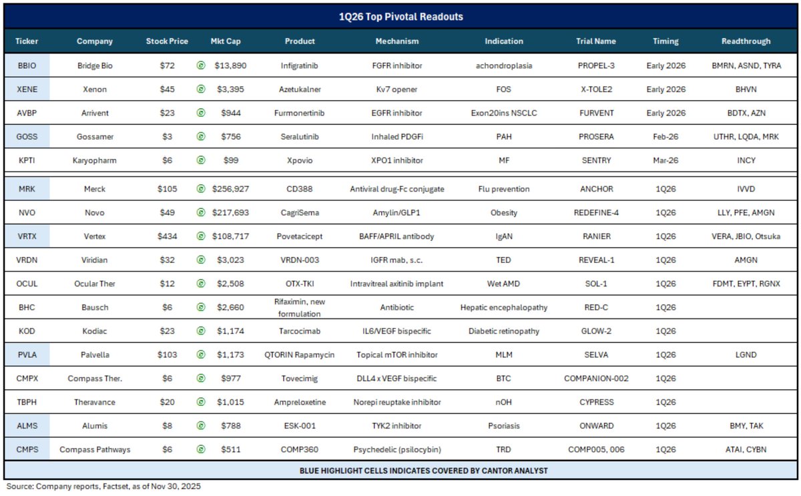The width and height of the screenshot is (801, 496).
Task: Click the $13,890 market cap value
Action: (x=232, y=66)
